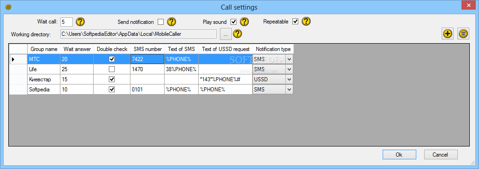Uncheck the Repeatable checkbox
This screenshot has width=479, height=169.
click(295, 22)
